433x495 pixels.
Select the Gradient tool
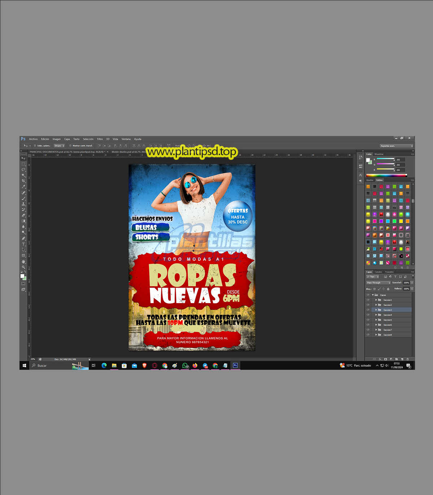(x=23, y=221)
